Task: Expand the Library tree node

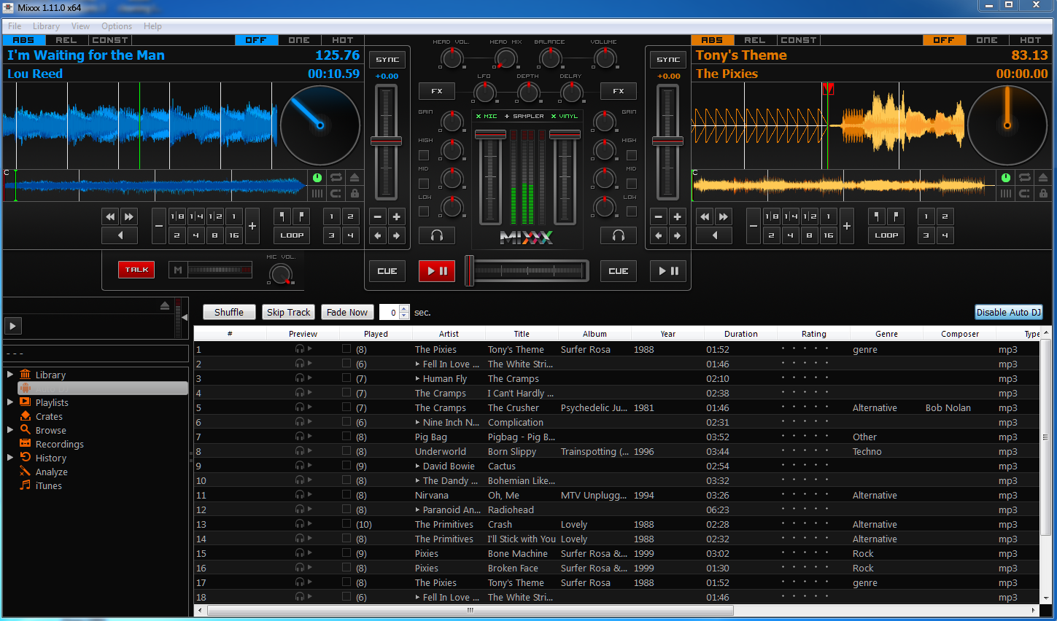Action: point(10,374)
